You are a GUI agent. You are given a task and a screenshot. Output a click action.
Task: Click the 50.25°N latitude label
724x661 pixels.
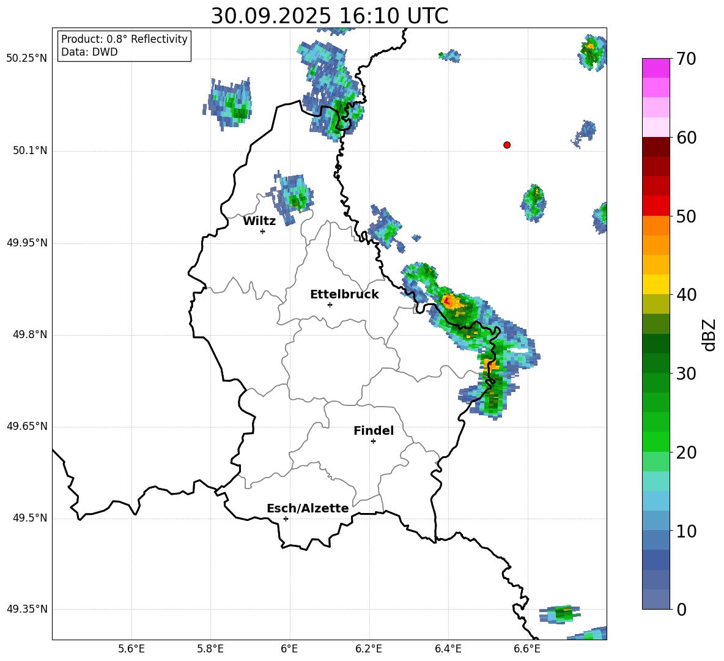click(x=27, y=59)
